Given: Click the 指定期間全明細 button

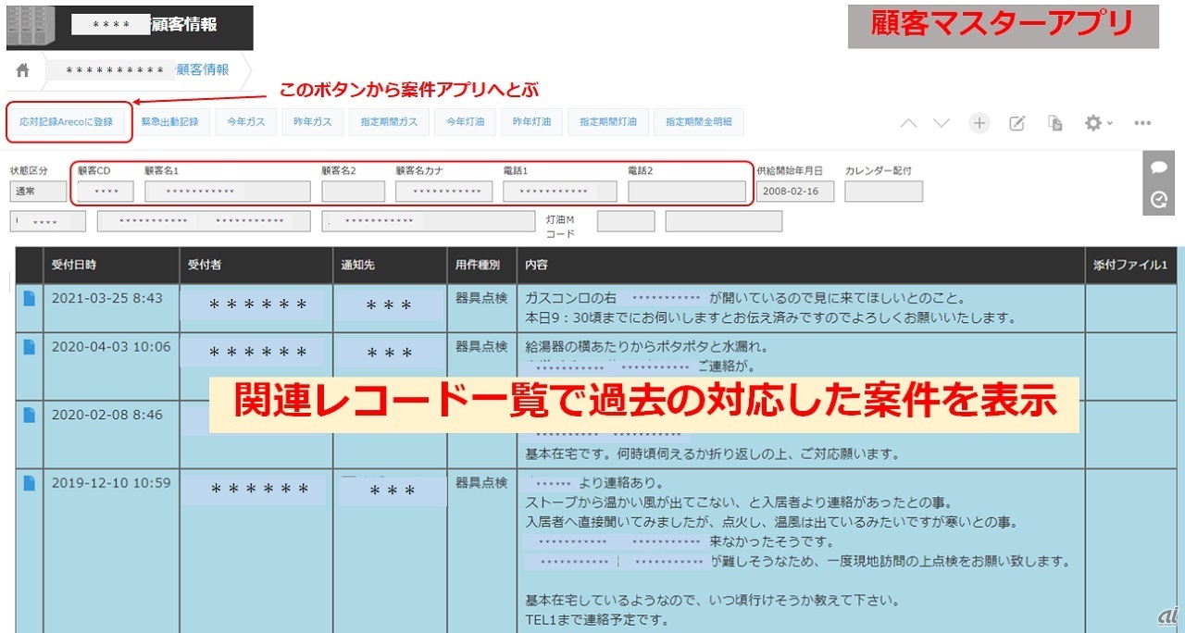Looking at the screenshot, I should 698,122.
